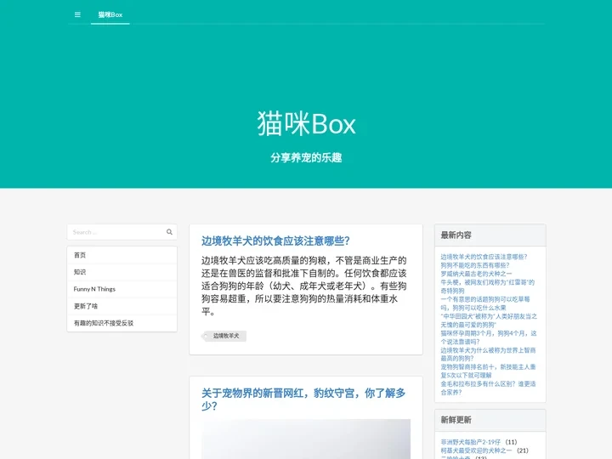
Task: Open the Funny N Things menu item
Action: tap(122, 289)
